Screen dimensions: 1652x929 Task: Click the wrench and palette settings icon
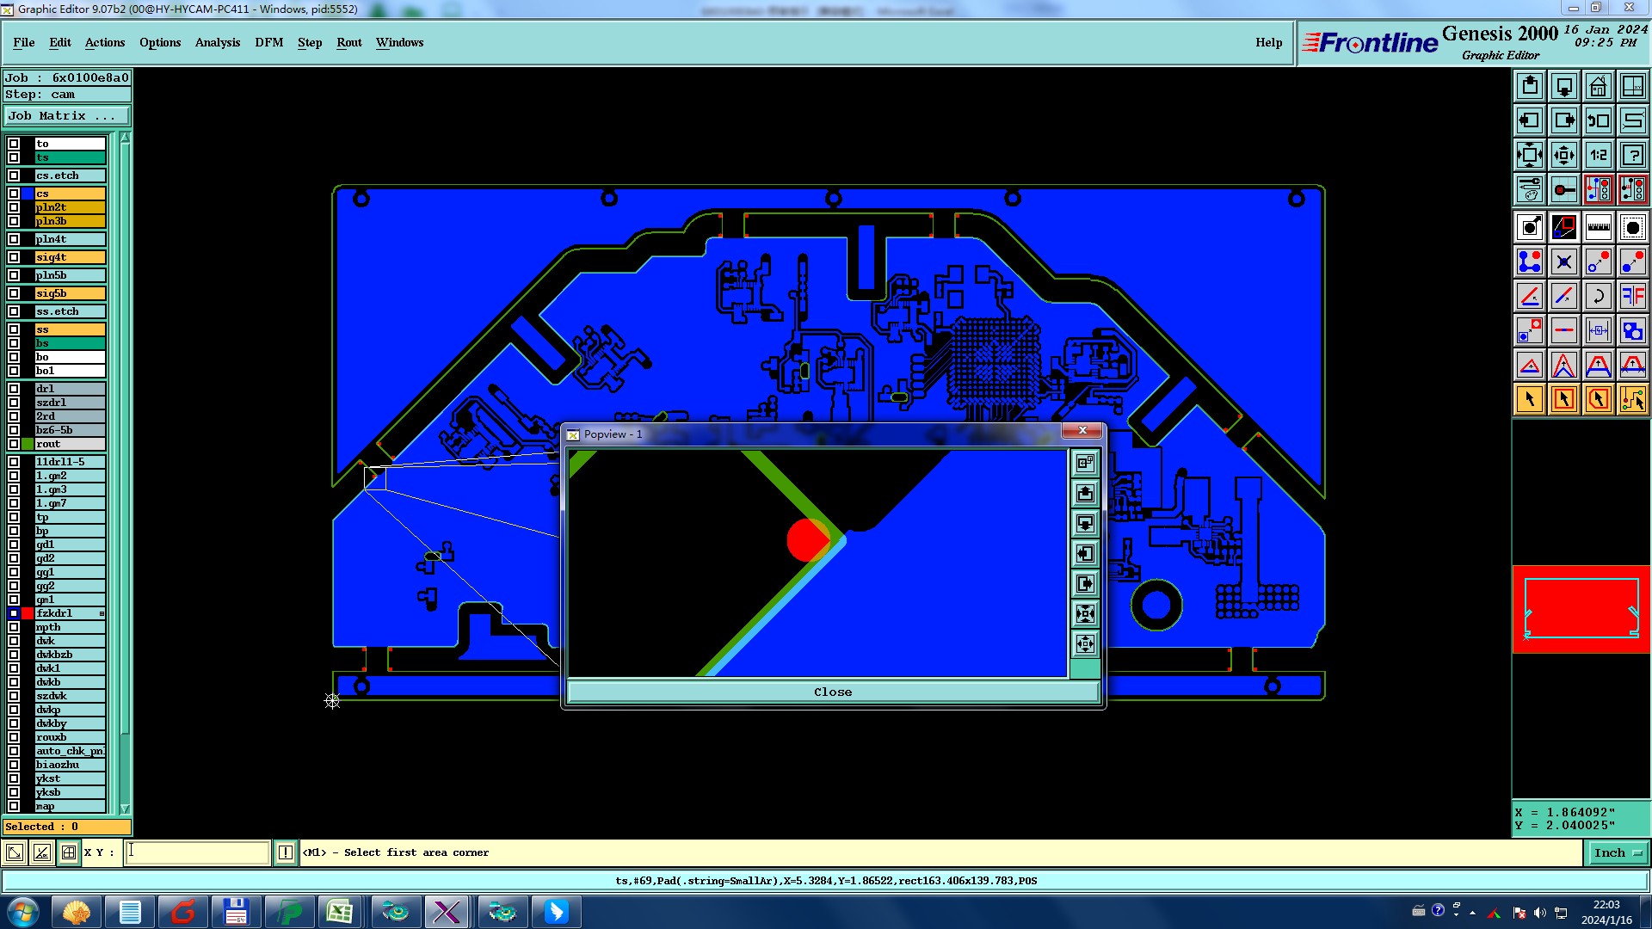click(x=1529, y=189)
